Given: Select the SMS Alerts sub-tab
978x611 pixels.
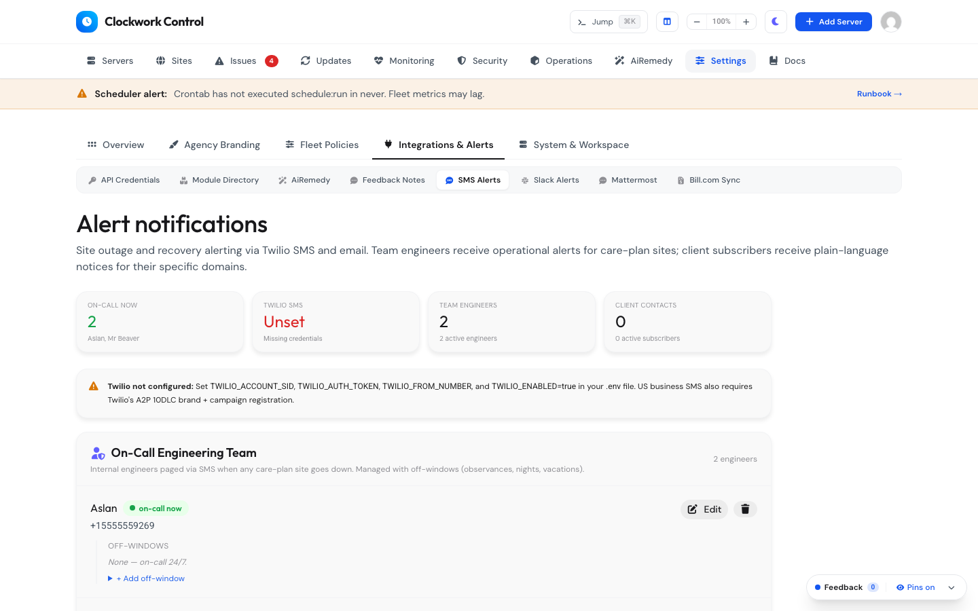Looking at the screenshot, I should 473,180.
